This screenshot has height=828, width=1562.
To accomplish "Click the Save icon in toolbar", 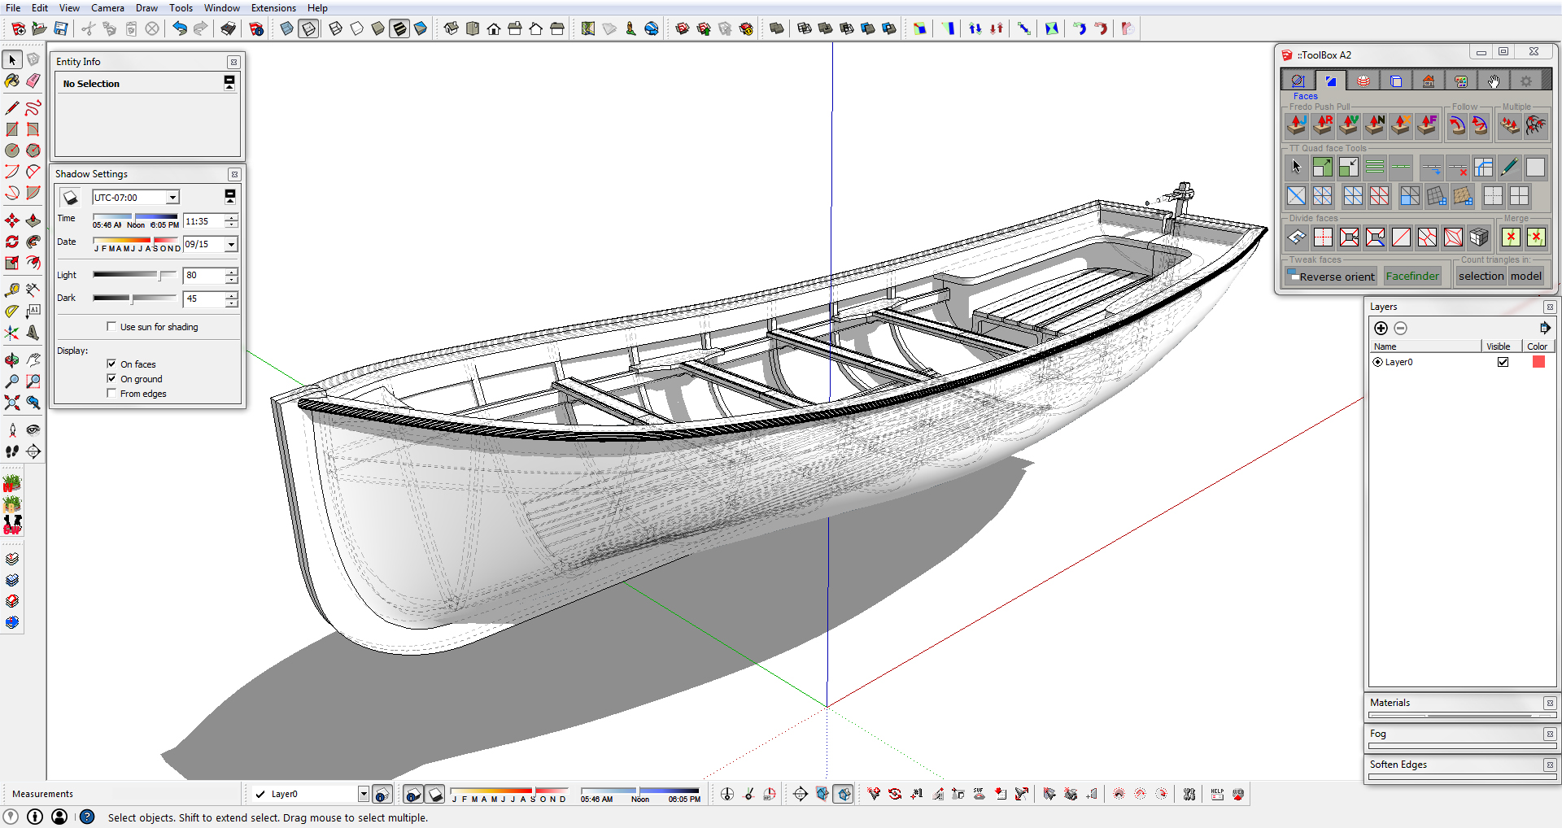I will (61, 28).
